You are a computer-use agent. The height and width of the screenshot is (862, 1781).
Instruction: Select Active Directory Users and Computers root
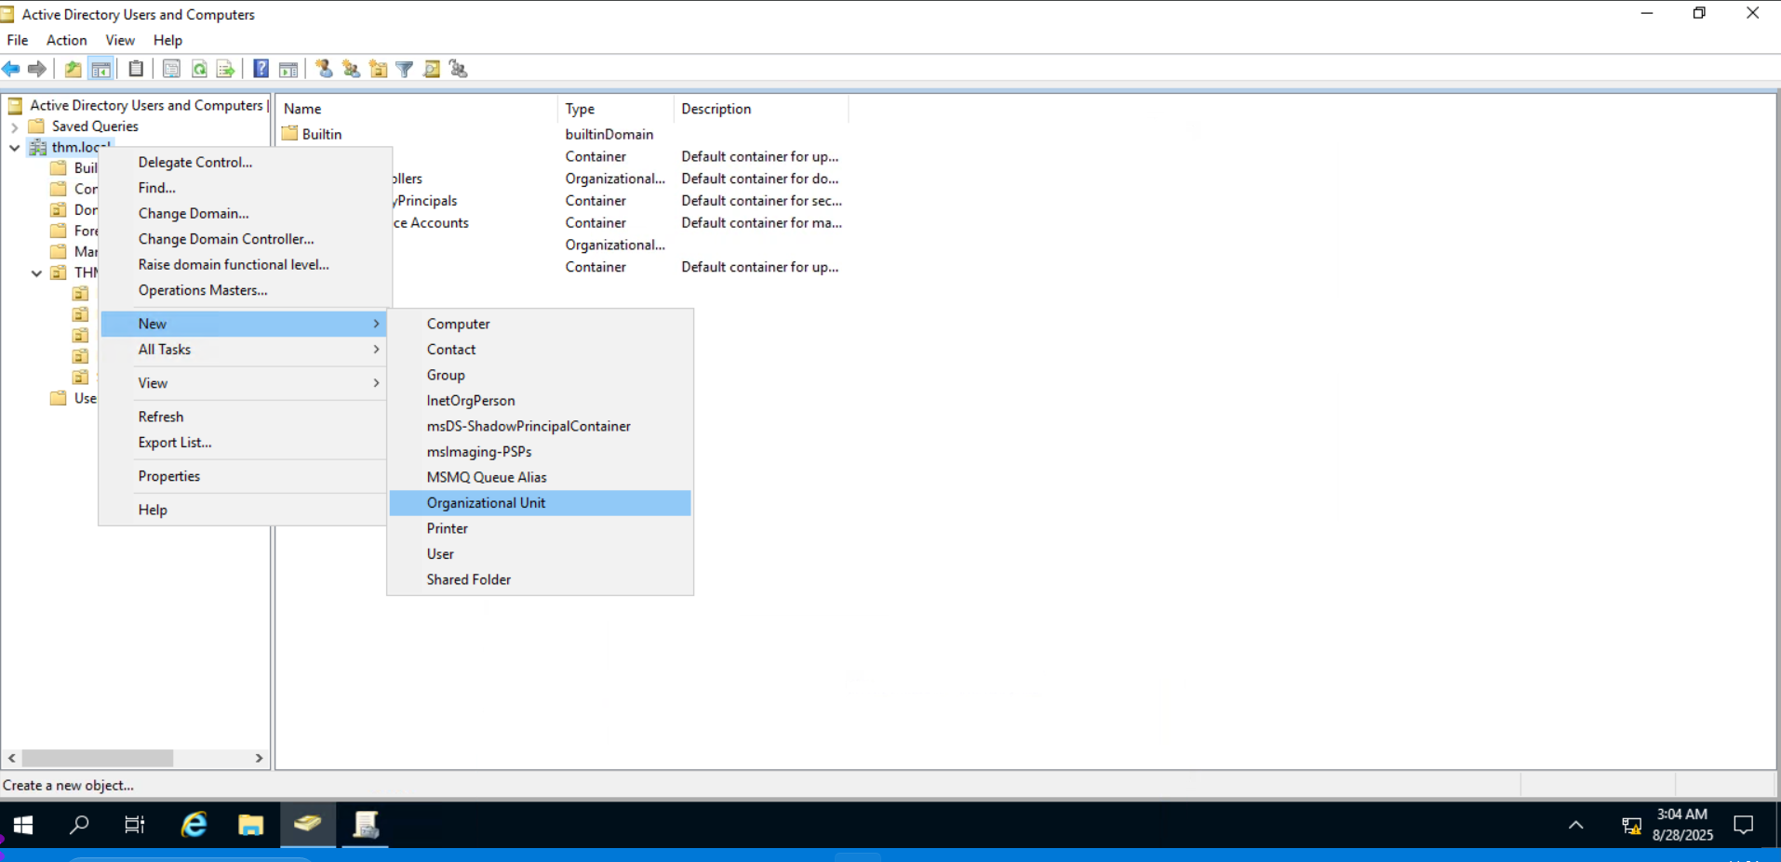pos(146,105)
